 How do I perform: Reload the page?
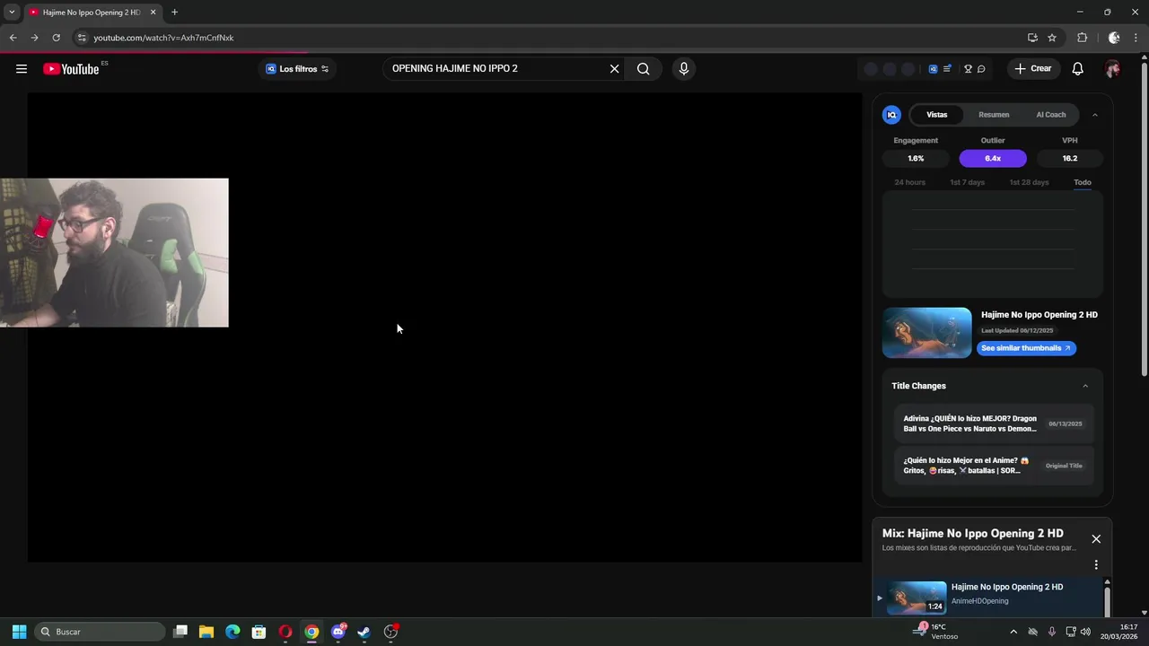[x=56, y=38]
